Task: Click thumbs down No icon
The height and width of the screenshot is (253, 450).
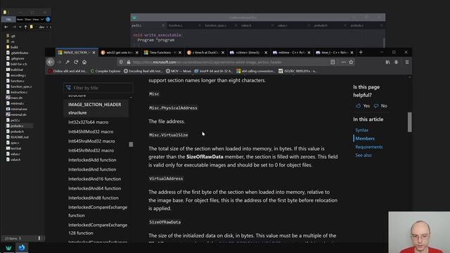Action: pos(376,106)
